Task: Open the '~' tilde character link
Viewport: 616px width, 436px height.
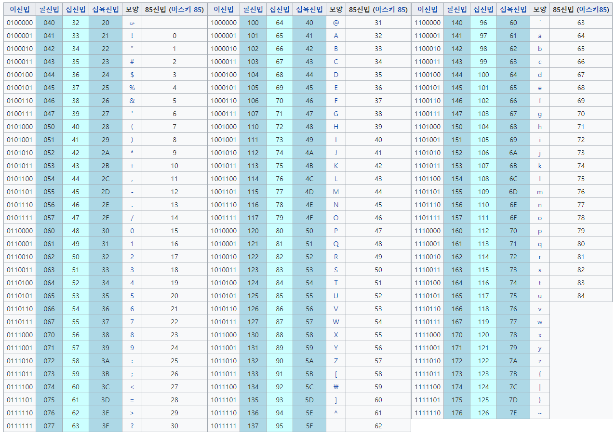Action: click(x=540, y=413)
